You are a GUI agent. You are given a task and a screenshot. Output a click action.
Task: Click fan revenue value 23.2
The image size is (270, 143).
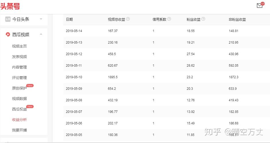[190, 77]
